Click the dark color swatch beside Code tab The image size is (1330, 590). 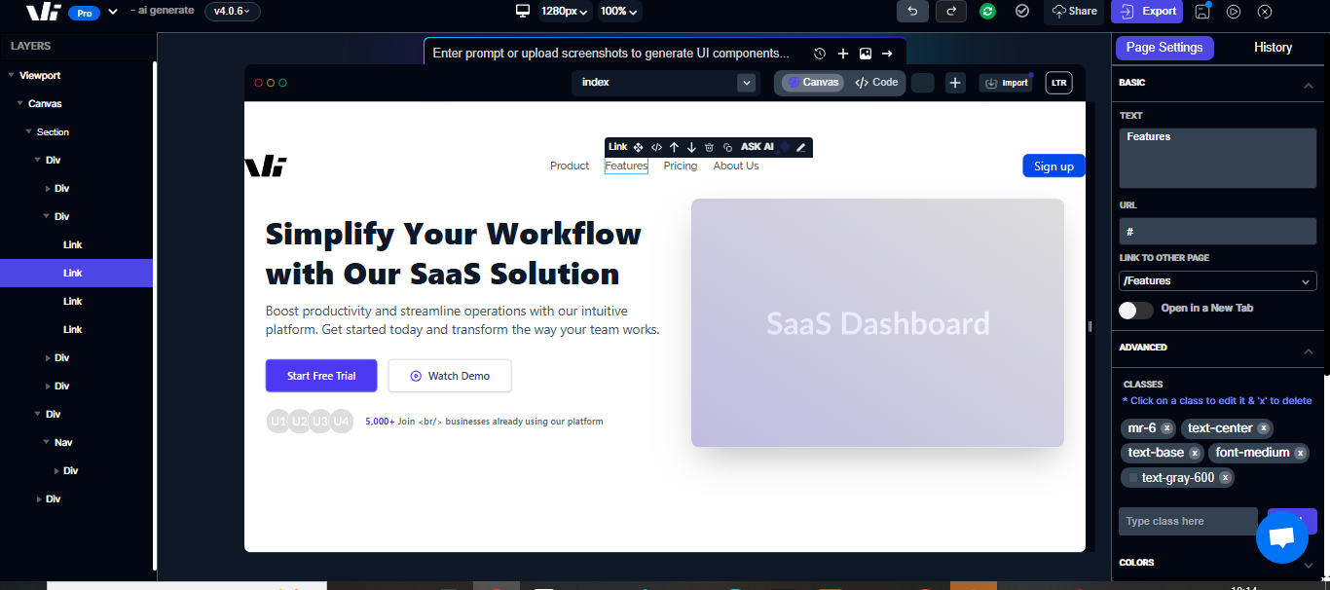pyautogui.click(x=923, y=83)
